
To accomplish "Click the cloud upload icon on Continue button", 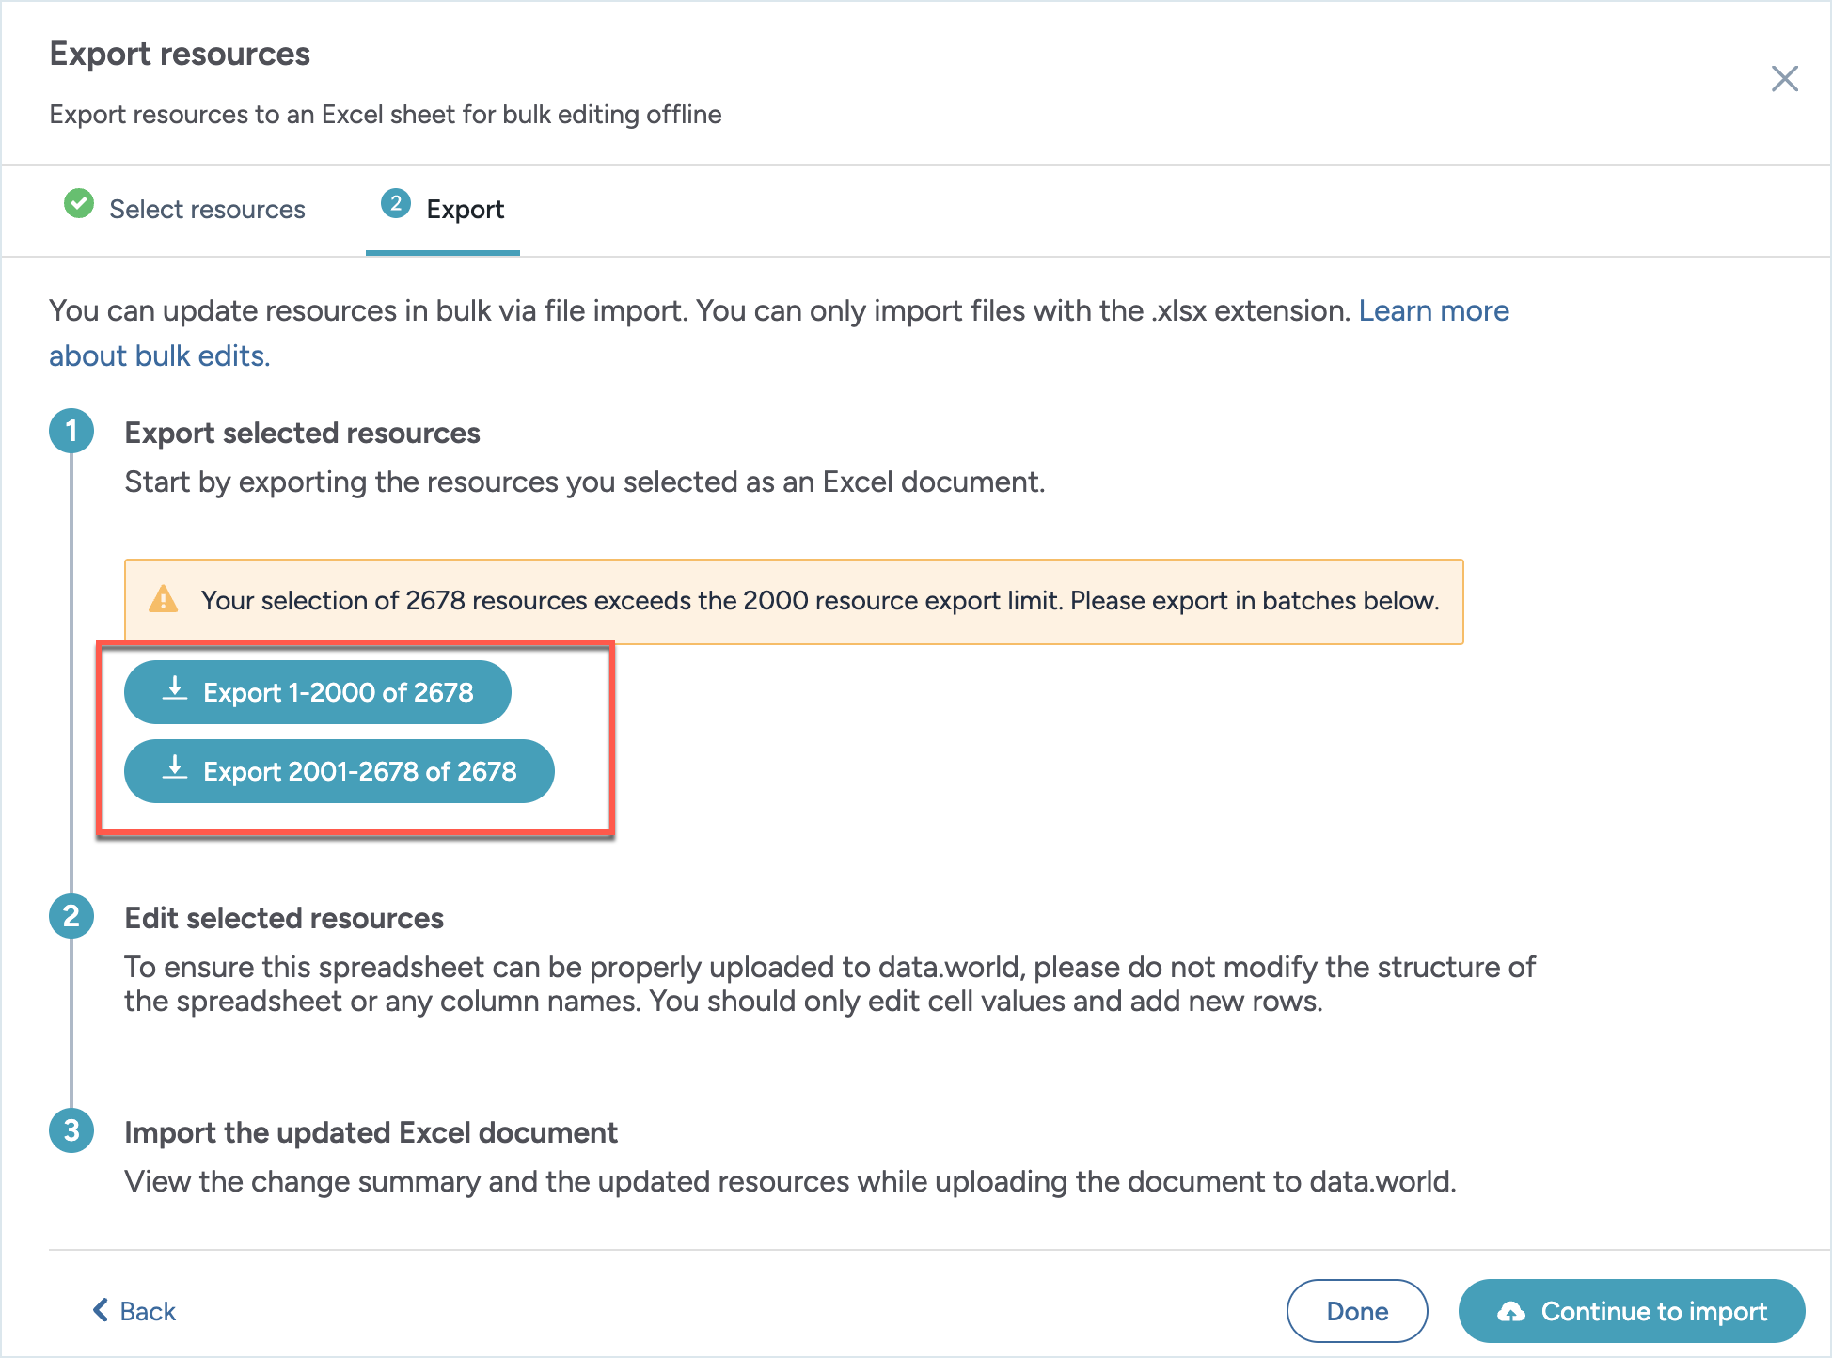I will [1511, 1311].
